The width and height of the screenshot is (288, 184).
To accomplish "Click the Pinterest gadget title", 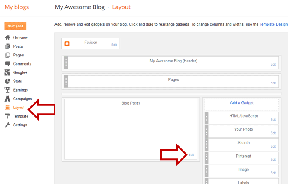I will coord(244,156).
